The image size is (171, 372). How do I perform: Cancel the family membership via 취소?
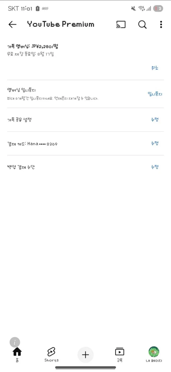tap(155, 68)
